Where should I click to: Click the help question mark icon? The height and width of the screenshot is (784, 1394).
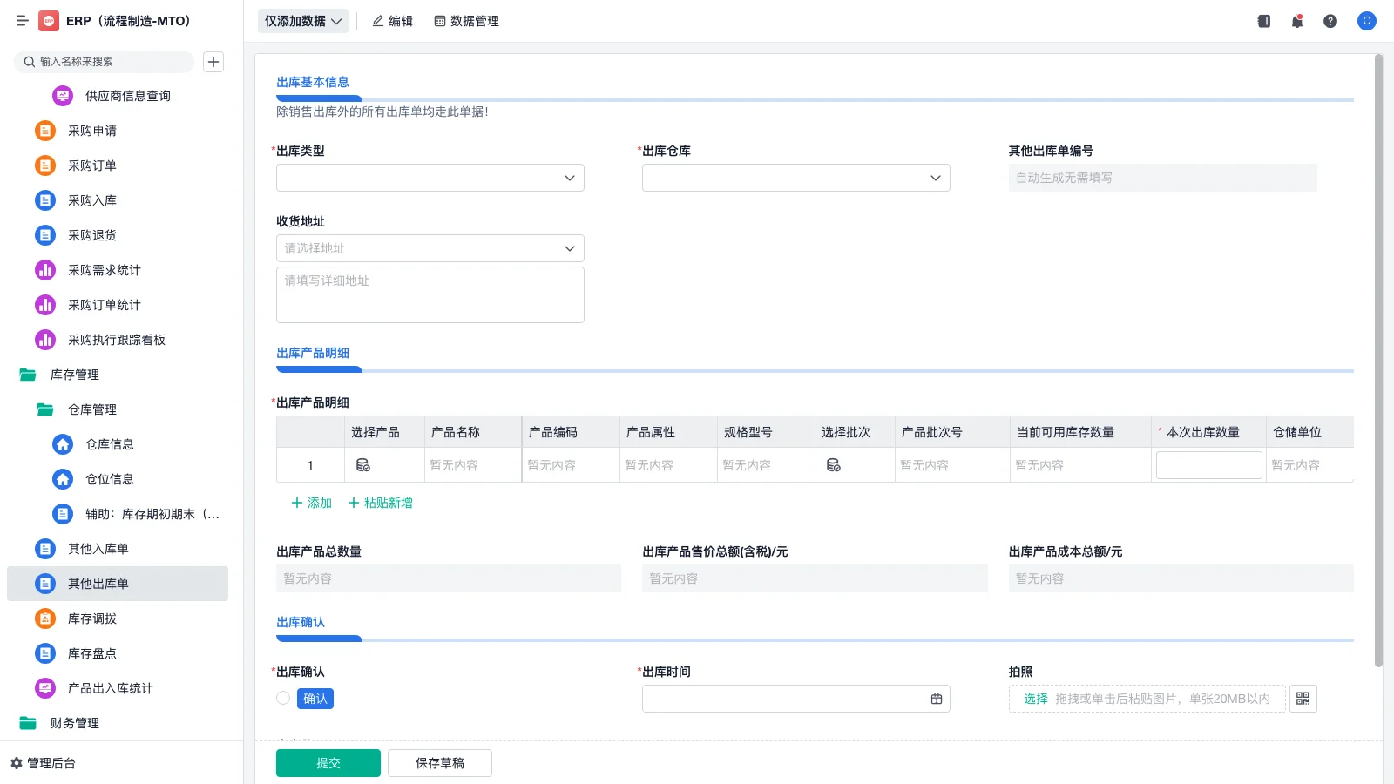pos(1331,21)
